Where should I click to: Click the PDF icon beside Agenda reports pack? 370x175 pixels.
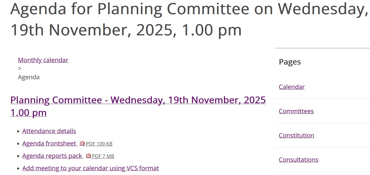88,156
